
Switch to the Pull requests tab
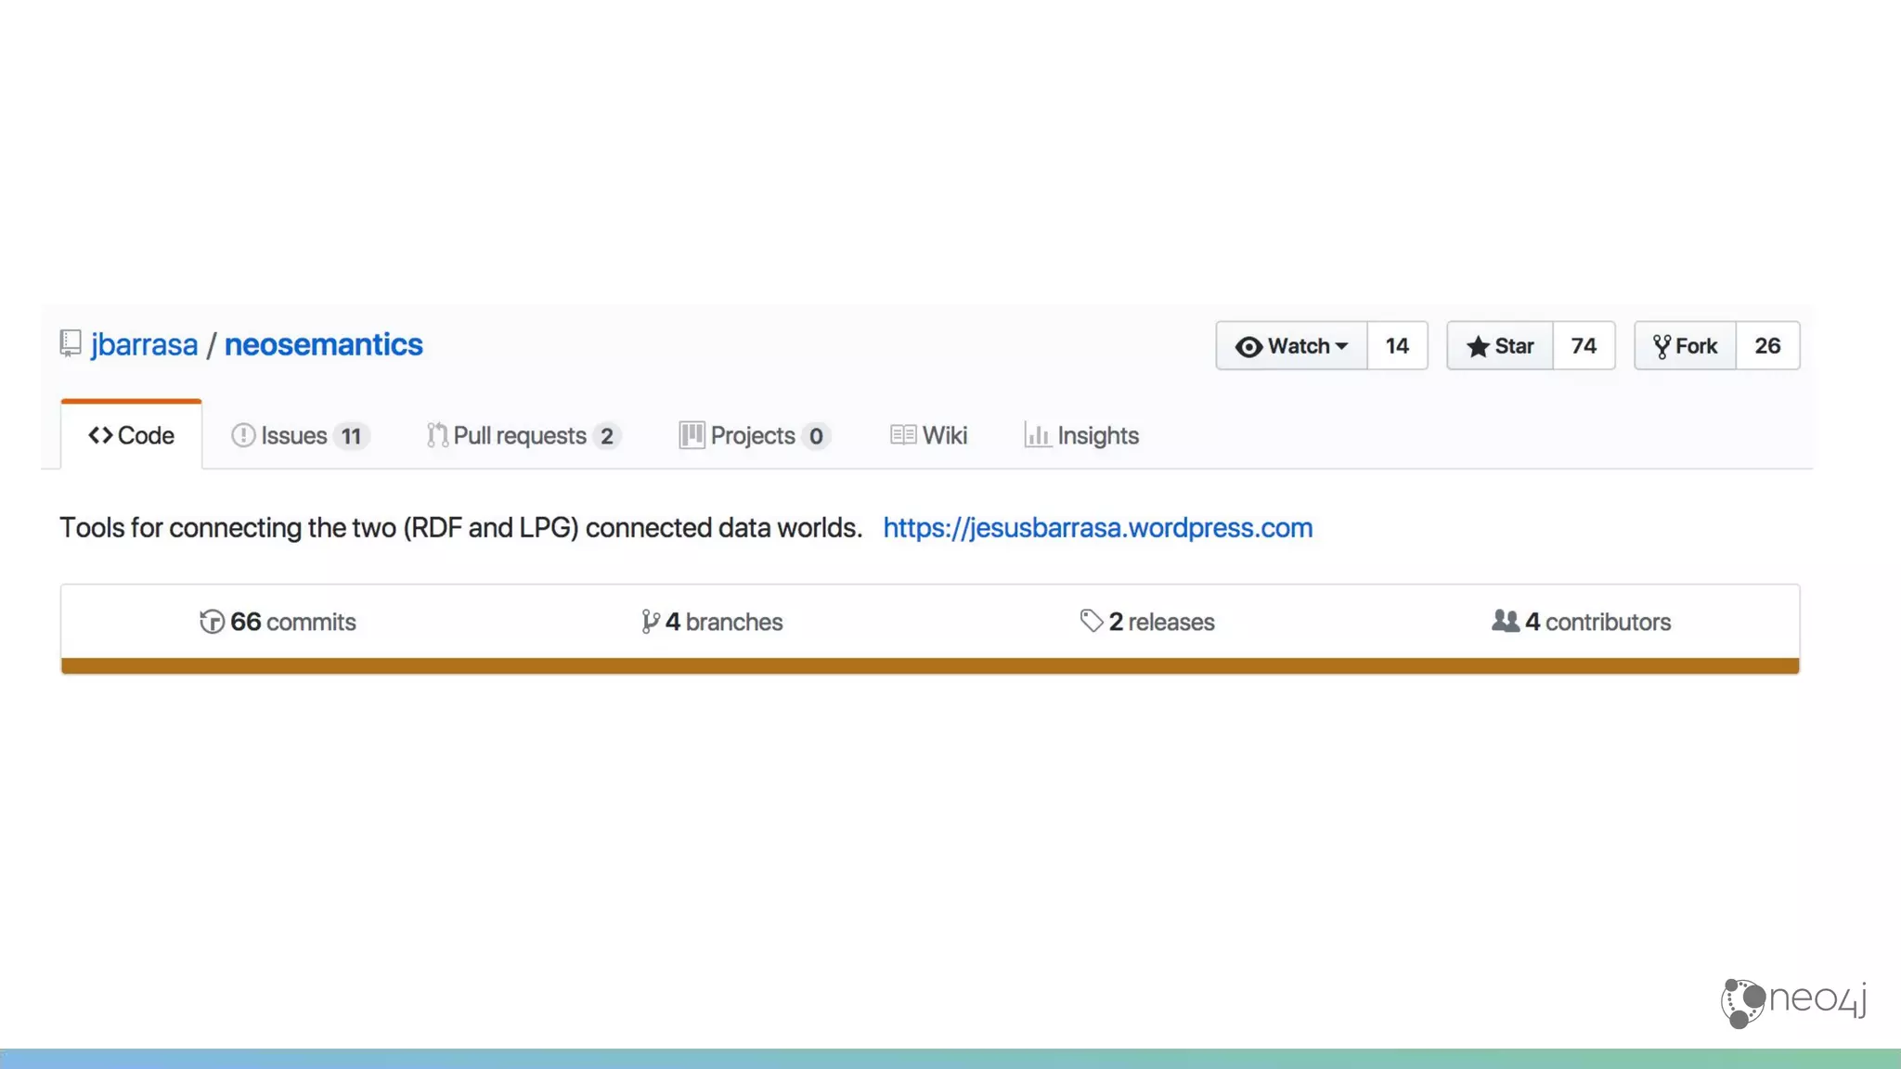(523, 435)
